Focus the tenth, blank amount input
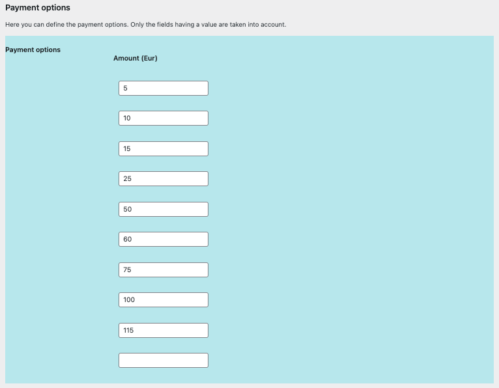This screenshot has height=388, width=499. pyautogui.click(x=163, y=360)
